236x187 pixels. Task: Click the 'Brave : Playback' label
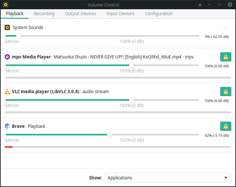29,126
